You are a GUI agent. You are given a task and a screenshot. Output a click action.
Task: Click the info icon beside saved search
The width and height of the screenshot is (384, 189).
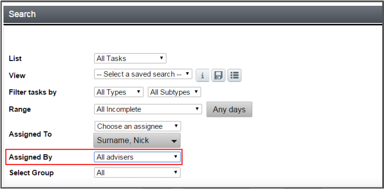point(202,75)
